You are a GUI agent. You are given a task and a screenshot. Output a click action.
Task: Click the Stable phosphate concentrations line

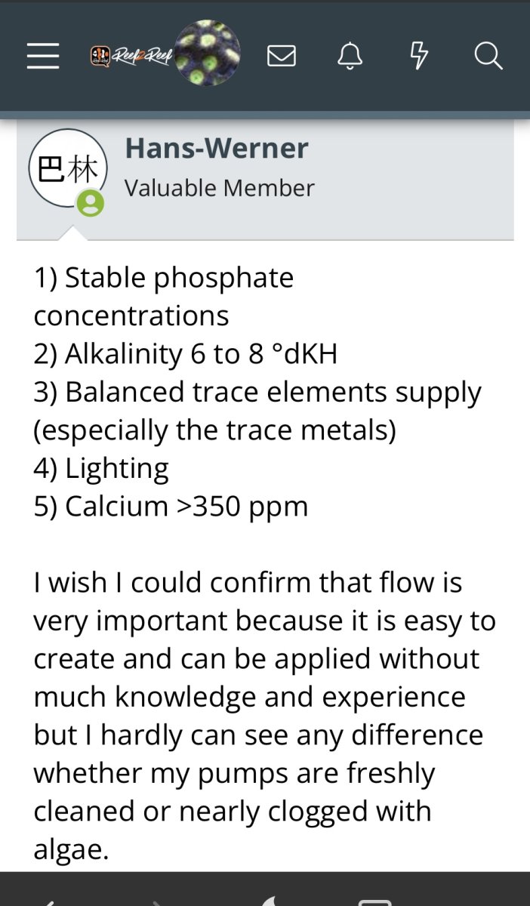pos(164,297)
